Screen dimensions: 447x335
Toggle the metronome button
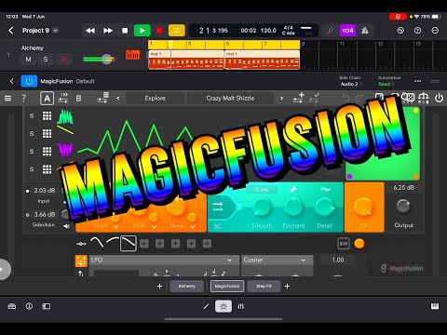point(365,31)
